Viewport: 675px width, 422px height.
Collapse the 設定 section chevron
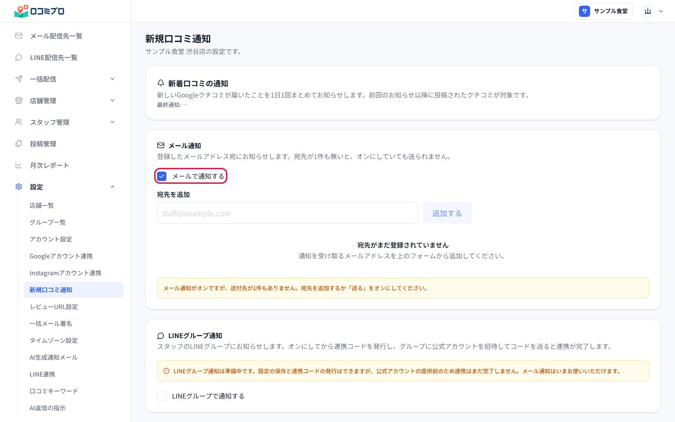112,187
